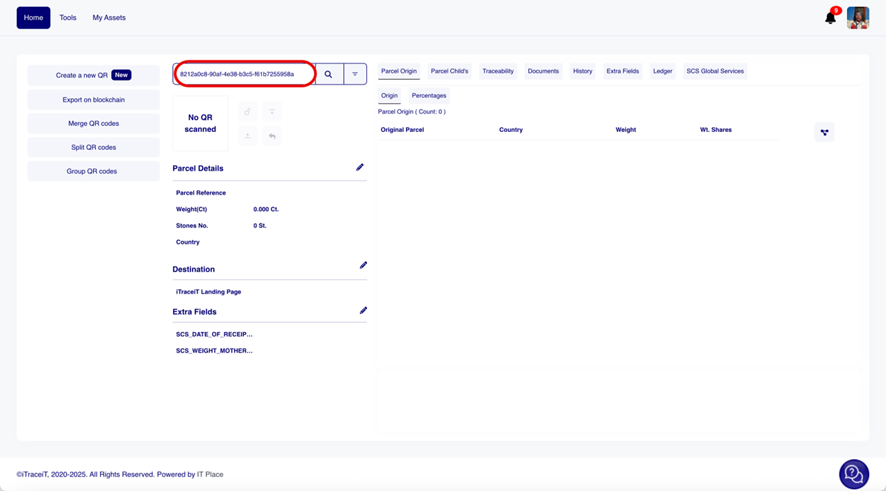
Task: Click Merge QR codes button
Action: coord(93,124)
